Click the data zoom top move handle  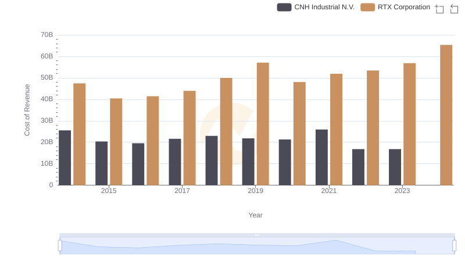click(x=257, y=235)
